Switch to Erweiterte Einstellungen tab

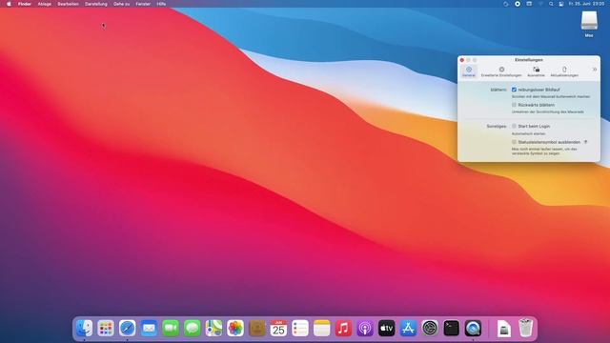[x=501, y=71]
